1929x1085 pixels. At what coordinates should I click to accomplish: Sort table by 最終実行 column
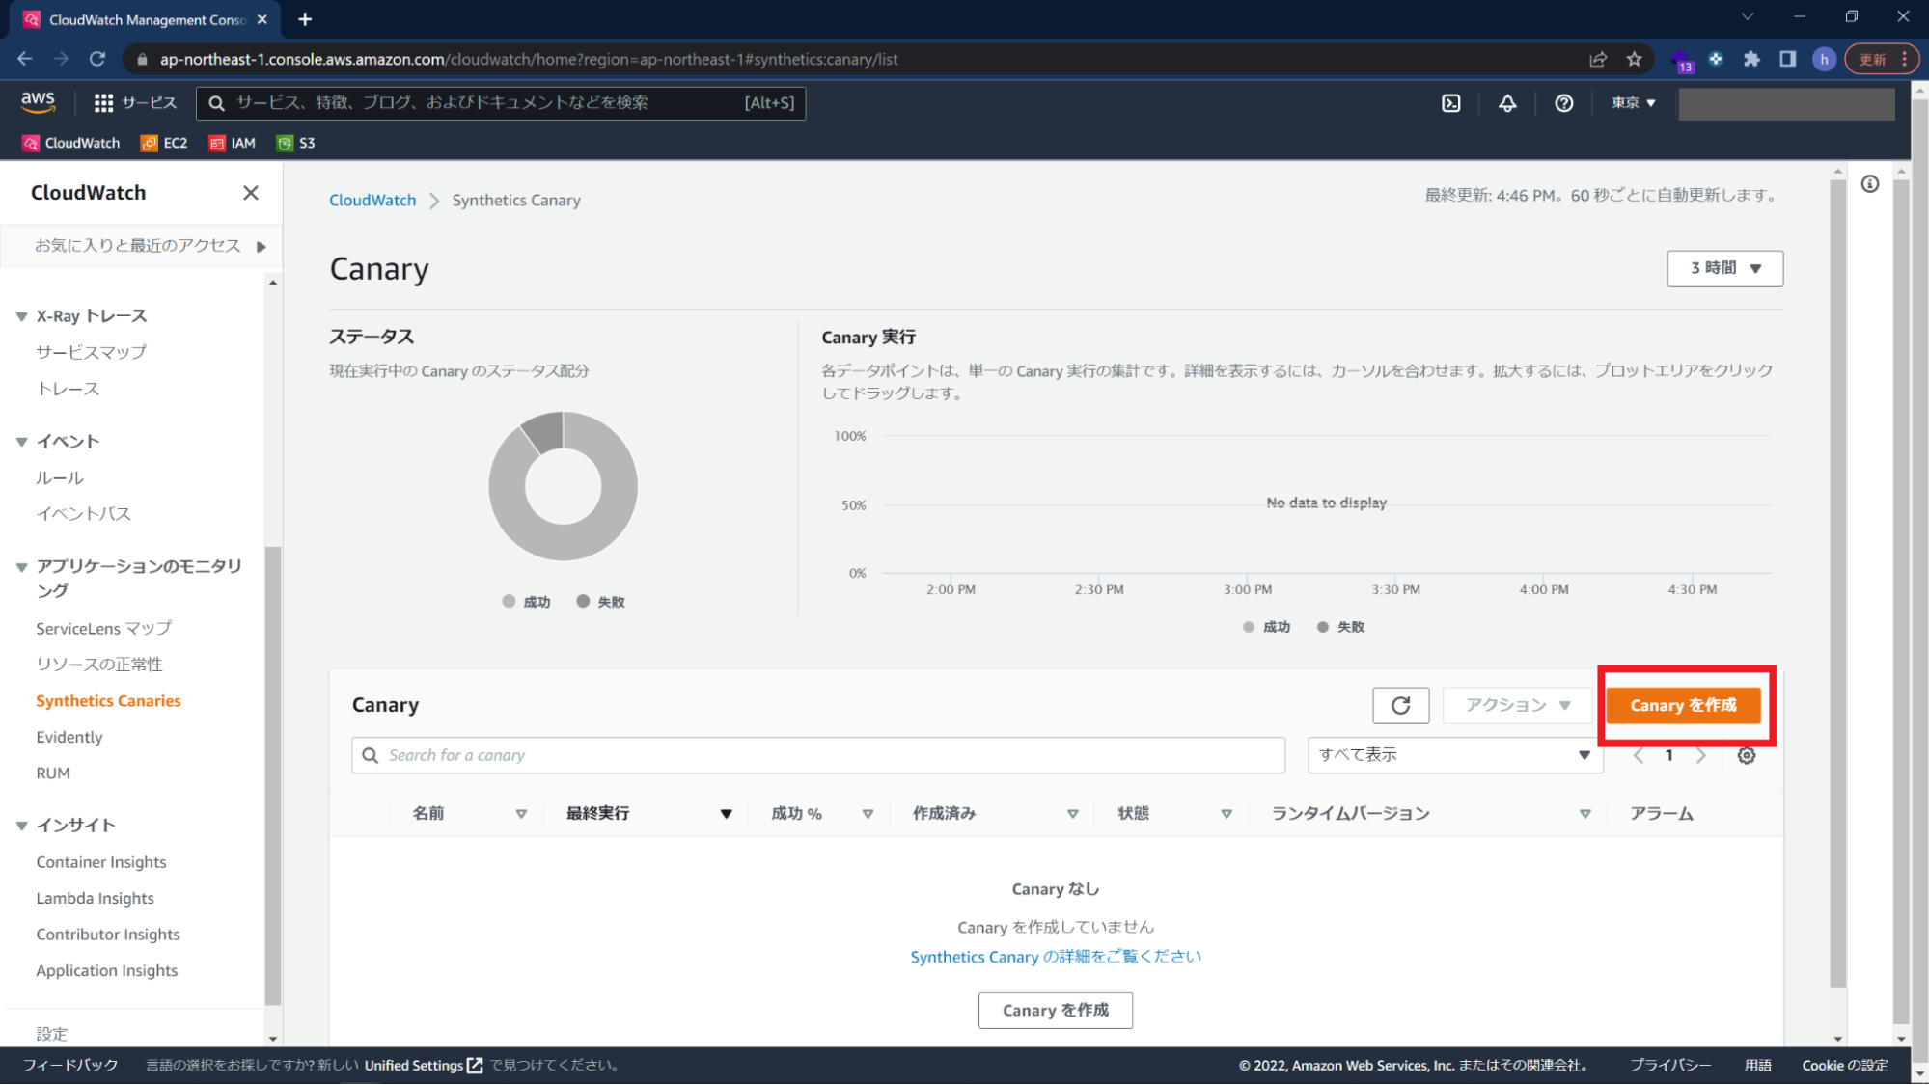click(726, 814)
